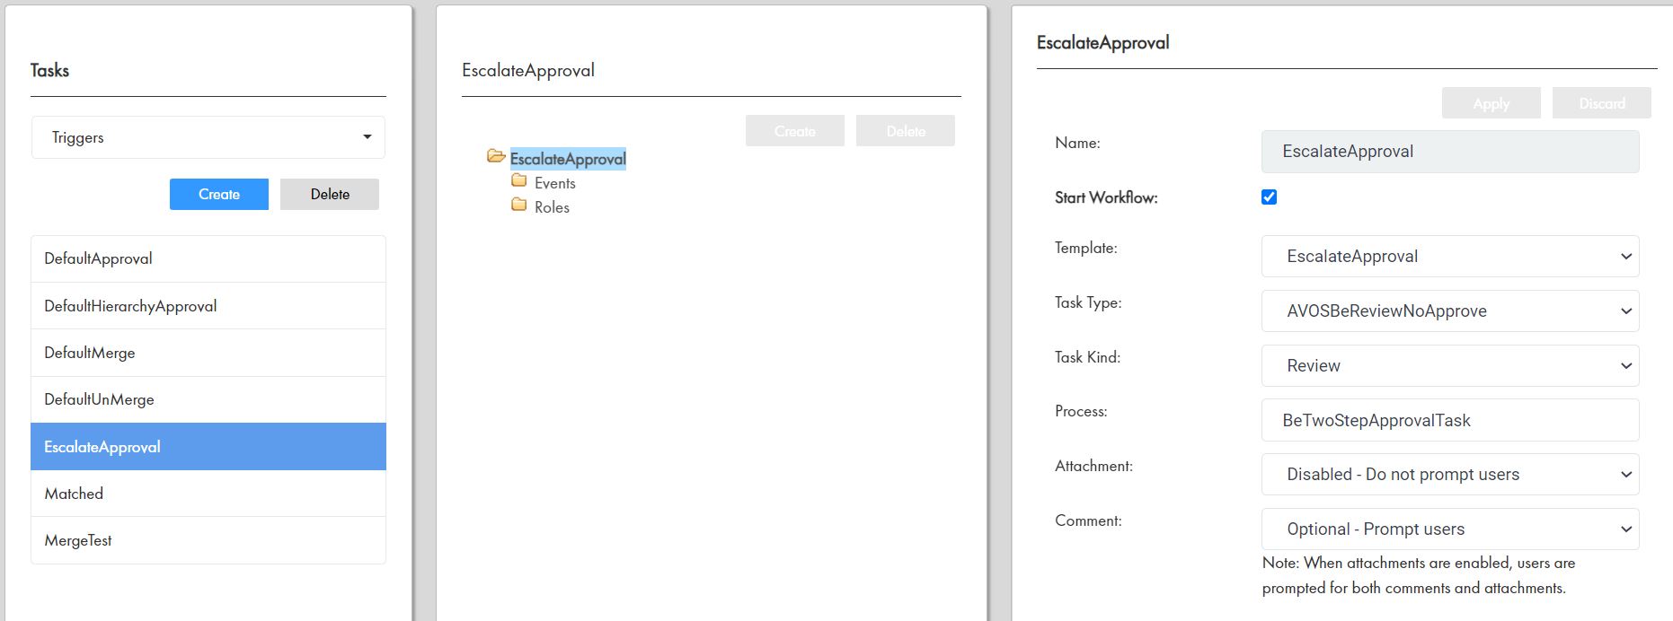This screenshot has height=621, width=1673.
Task: Click the EscalateApproval heading in middle panel
Action: pyautogui.click(x=528, y=70)
